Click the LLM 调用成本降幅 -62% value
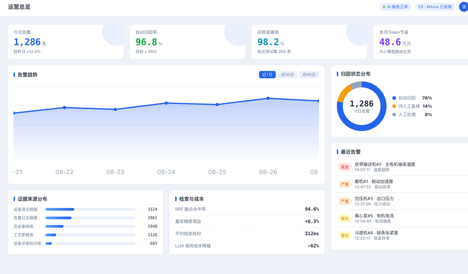Viewport: 468px width, 274px height. 313,246
